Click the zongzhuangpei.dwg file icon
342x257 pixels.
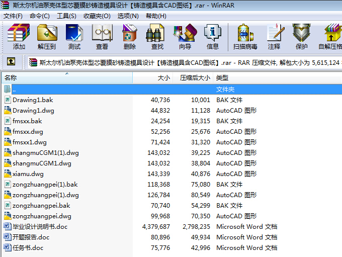[x=8, y=216]
